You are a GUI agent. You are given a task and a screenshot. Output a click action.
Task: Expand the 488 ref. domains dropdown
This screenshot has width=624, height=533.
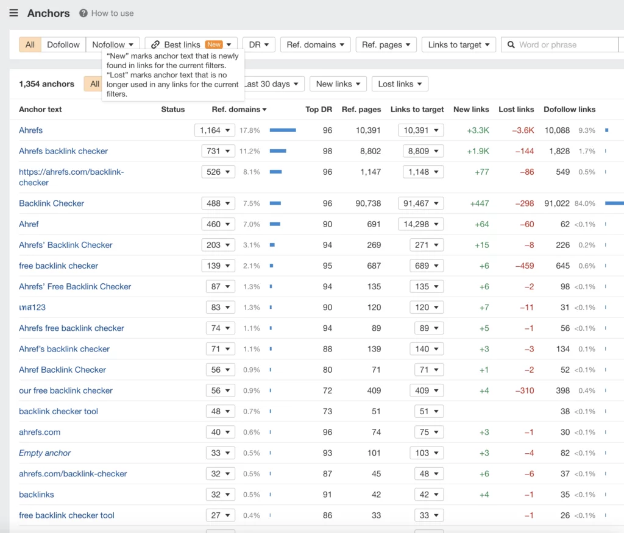click(218, 203)
